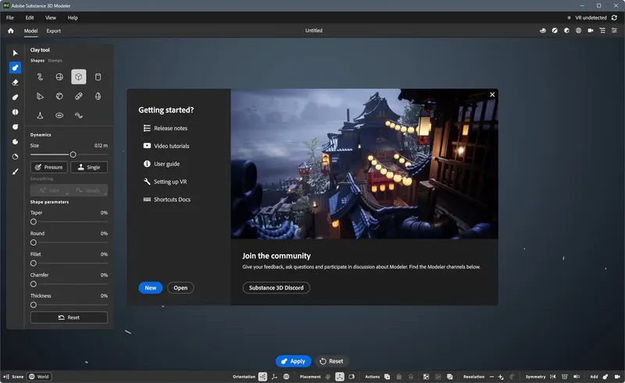625x383 pixels.
Task: Click New to create a project
Action: 150,288
